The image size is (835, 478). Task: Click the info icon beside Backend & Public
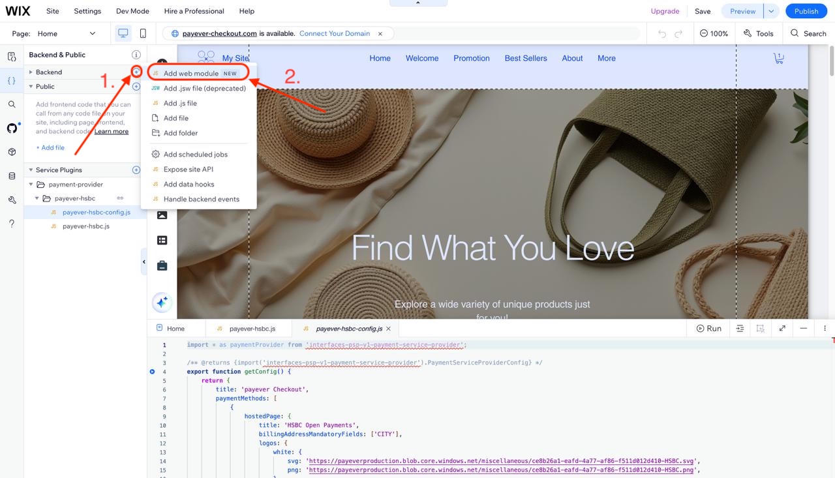coord(136,55)
